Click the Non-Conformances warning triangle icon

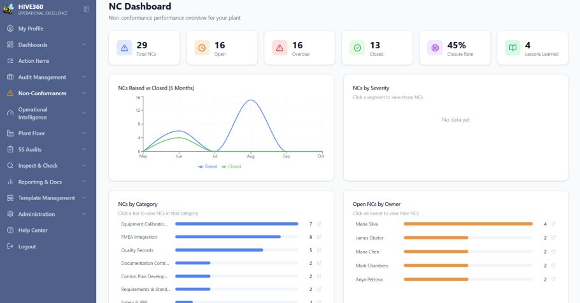[x=10, y=93]
